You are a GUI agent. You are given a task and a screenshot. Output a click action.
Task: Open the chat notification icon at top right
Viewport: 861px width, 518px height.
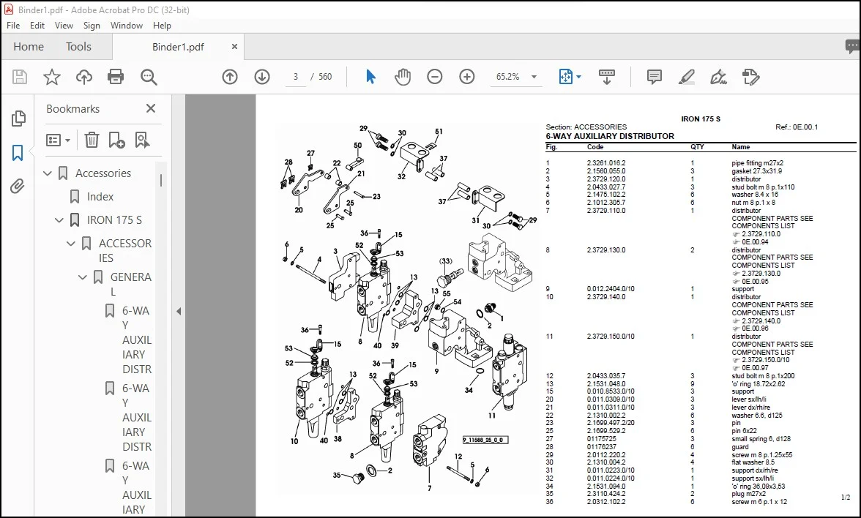pos(852,47)
